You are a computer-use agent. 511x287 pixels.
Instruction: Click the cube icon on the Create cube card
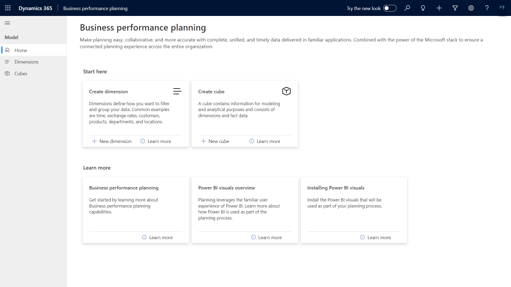pyautogui.click(x=286, y=91)
